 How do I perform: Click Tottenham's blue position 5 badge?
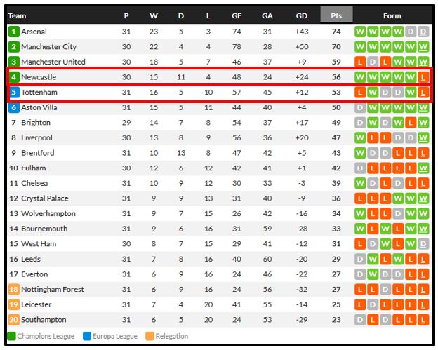click(x=13, y=93)
